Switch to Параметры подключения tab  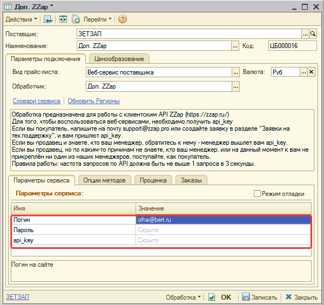[x=45, y=59]
